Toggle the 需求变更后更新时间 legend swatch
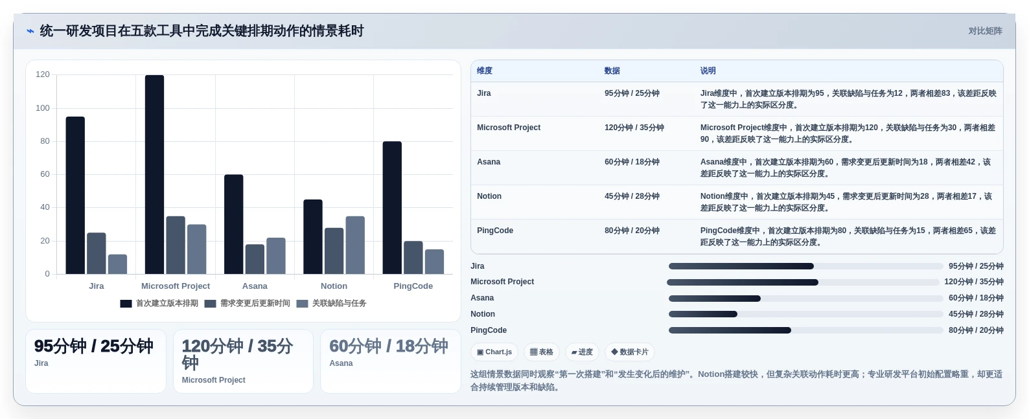The image size is (1029, 419). tap(210, 304)
